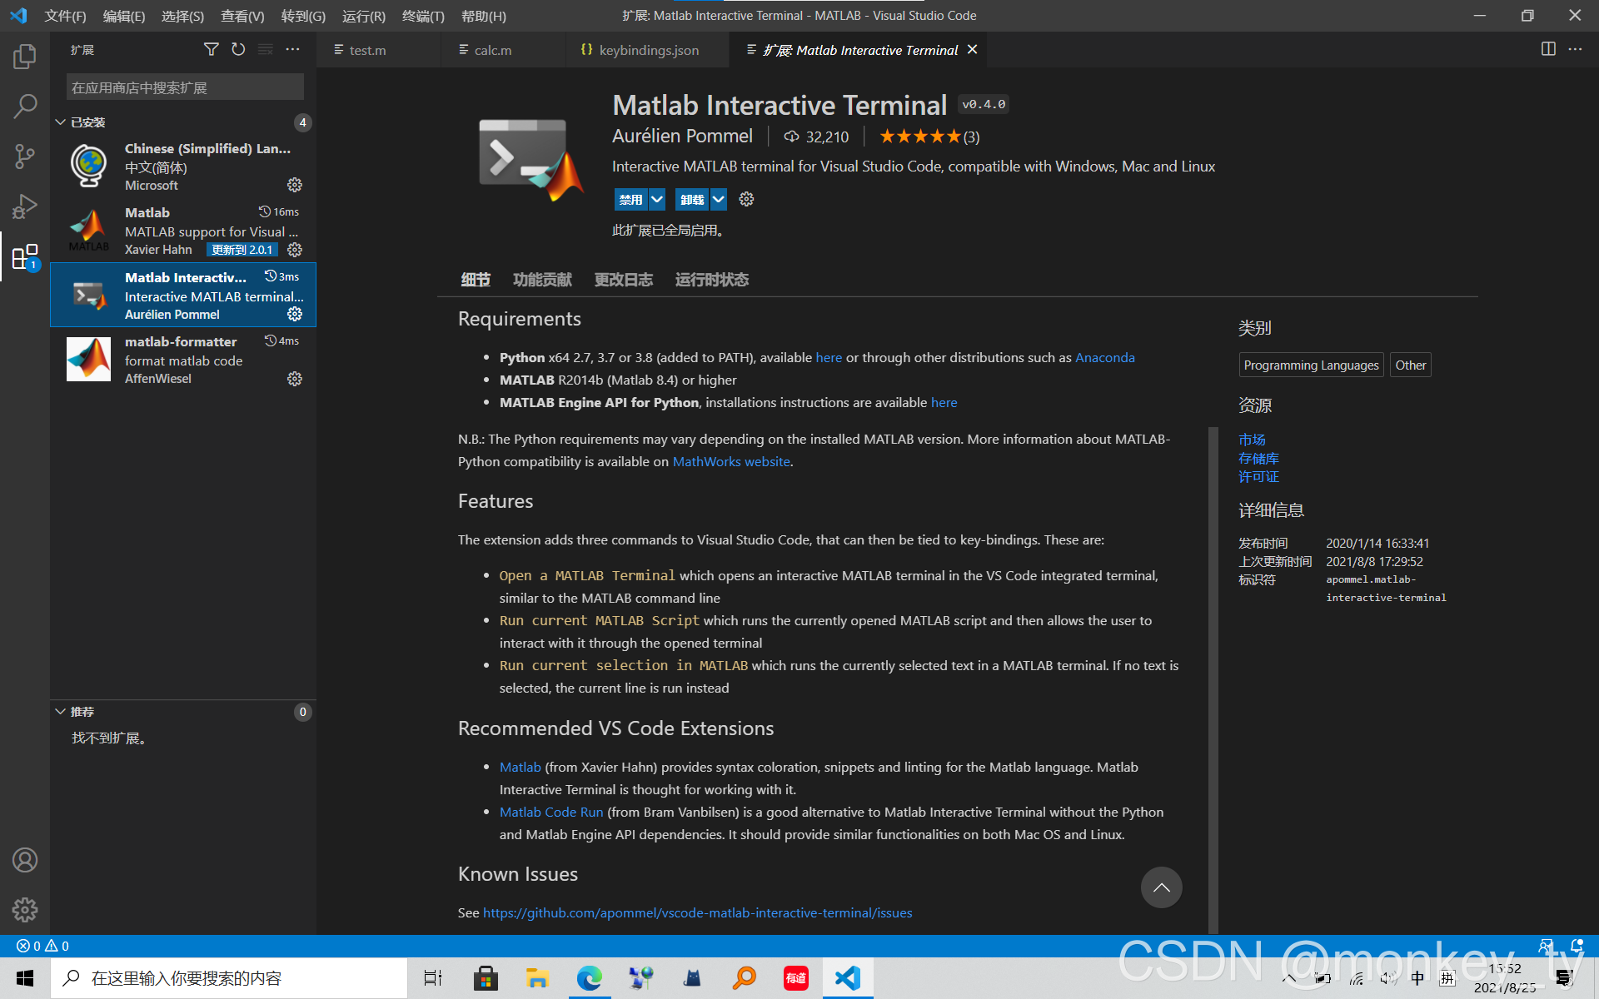Open Microsoft Edge from the taskbar
This screenshot has height=999, width=1599.
coord(590,977)
